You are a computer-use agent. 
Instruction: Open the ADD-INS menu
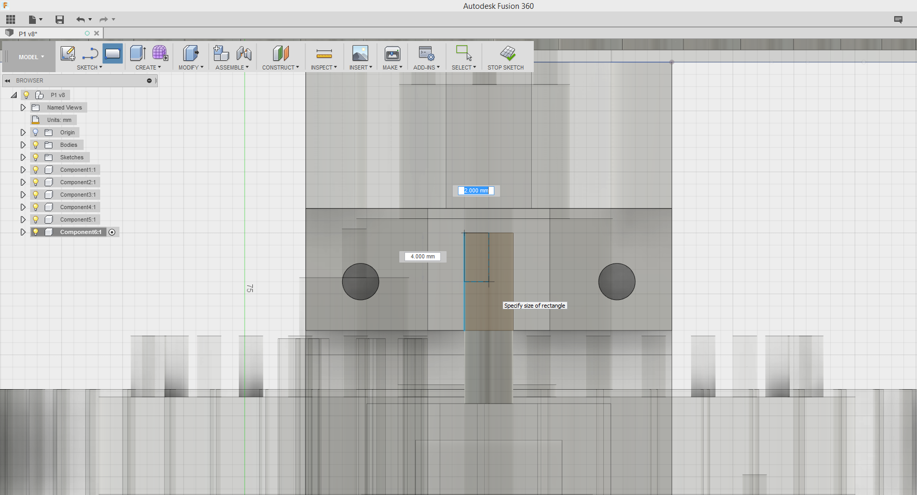(426, 67)
